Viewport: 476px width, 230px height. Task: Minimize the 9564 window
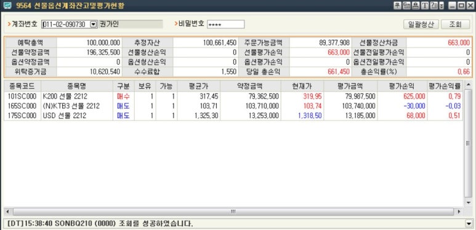coord(453,6)
